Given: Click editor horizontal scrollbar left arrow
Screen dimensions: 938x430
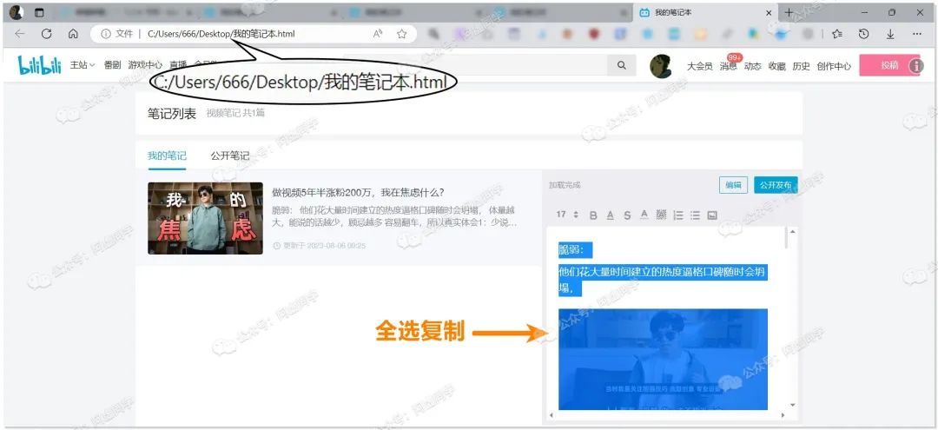Looking at the screenshot, I should pyautogui.click(x=551, y=415).
